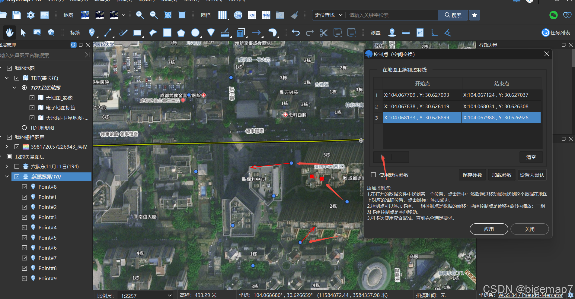Click 设置为默认 button
Screen dimensions: 575x299
tap(532, 175)
